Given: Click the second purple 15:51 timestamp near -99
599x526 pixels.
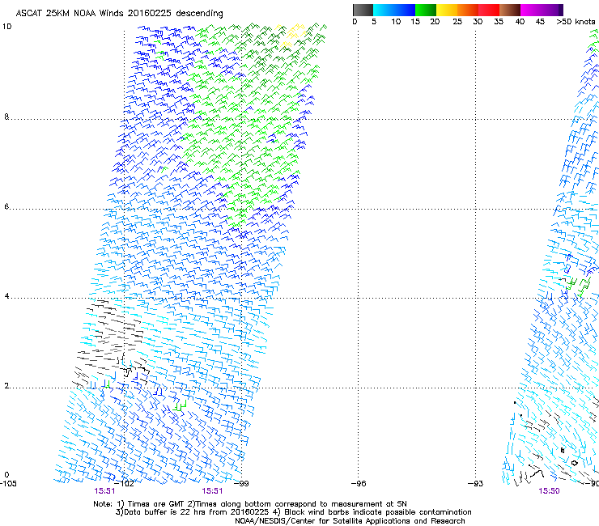Looking at the screenshot, I should point(212,491).
